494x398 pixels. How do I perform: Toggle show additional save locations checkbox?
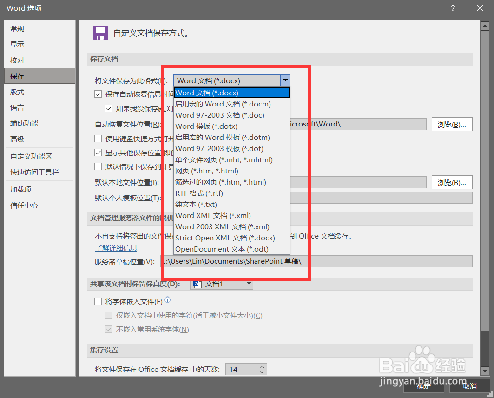coord(99,153)
